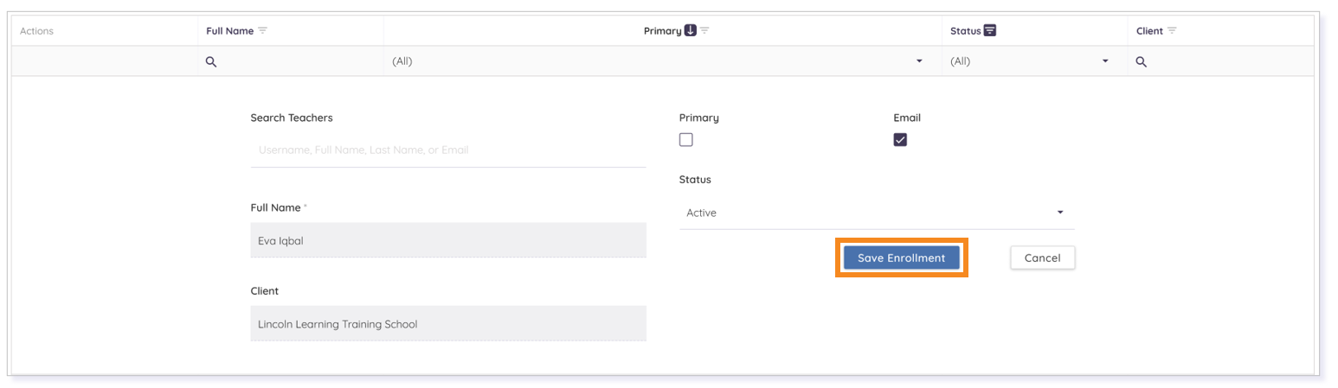
Task: Click the Primary column header text
Action: coord(663,31)
